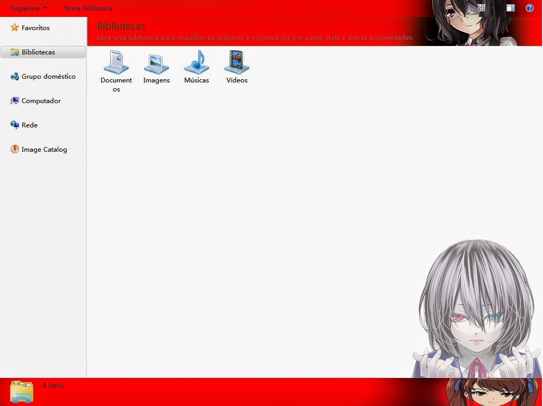Click the Documentos label text
This screenshot has width=543, height=406.
tap(116, 85)
